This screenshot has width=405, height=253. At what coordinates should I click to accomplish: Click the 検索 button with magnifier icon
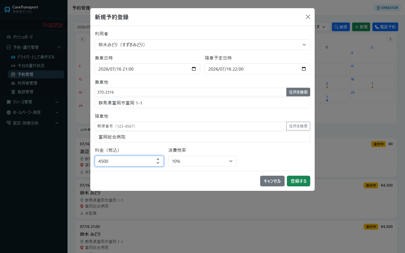pos(341,27)
